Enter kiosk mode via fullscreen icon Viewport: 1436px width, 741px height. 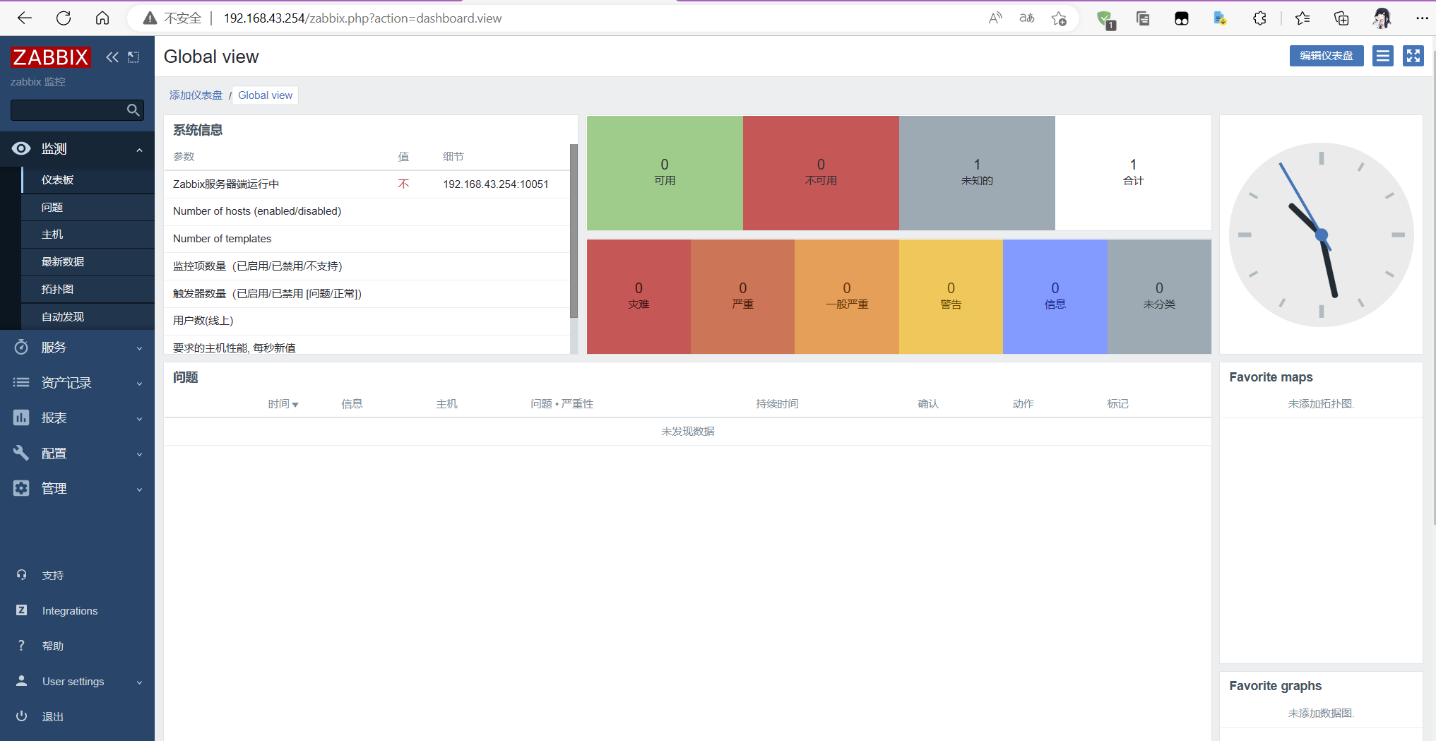pyautogui.click(x=1413, y=56)
